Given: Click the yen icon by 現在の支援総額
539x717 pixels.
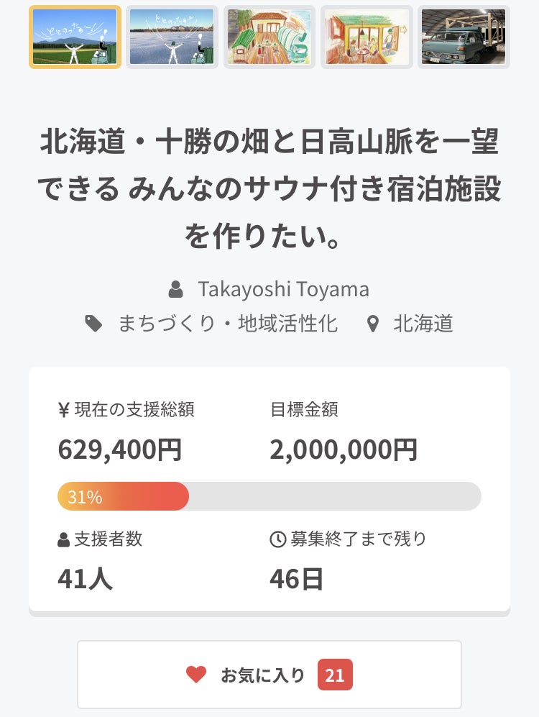Looking at the screenshot, I should pos(63,410).
